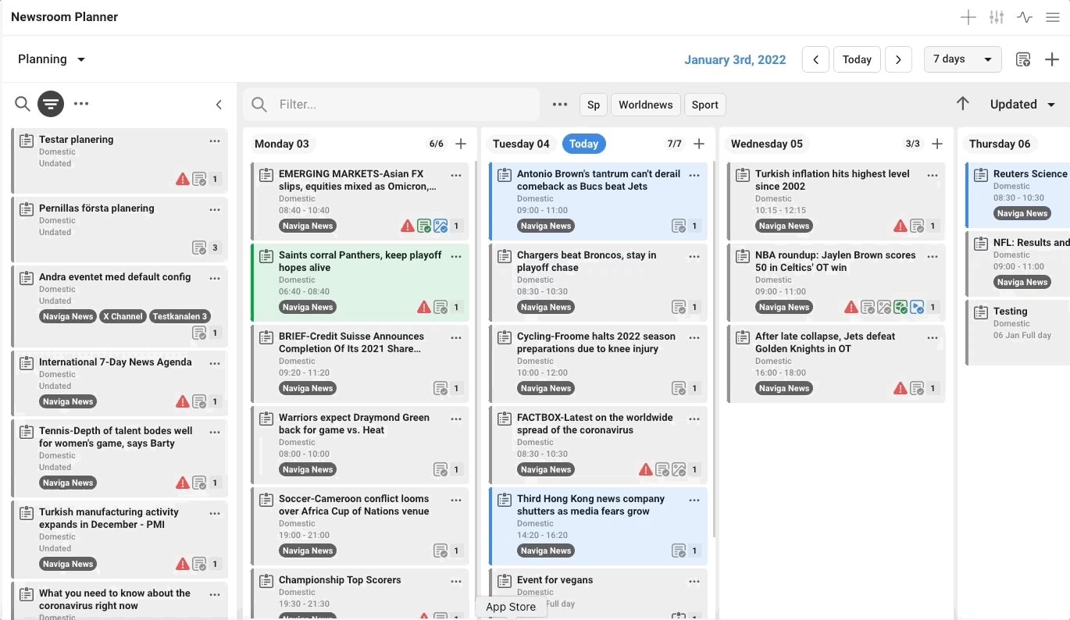Viewport: 1070px width, 620px height.
Task: Add new item to Monday 03
Action: pos(461,144)
